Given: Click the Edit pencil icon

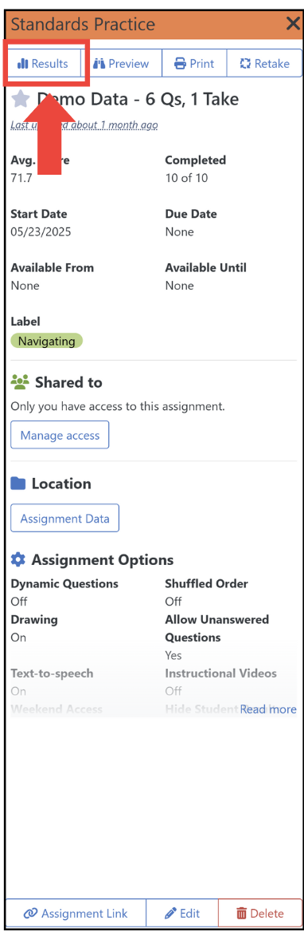Looking at the screenshot, I should (170, 914).
